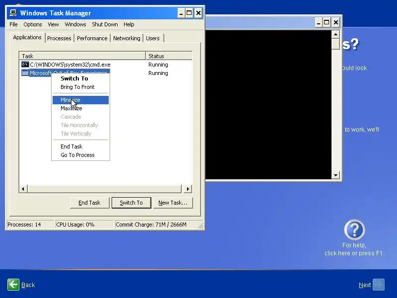Sort by the Status column header
Screen dimensions: 397x298
[169, 56]
